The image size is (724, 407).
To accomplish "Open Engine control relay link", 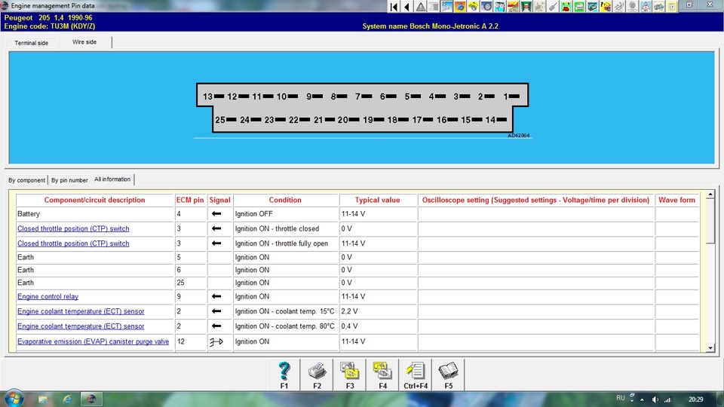I will (x=48, y=297).
